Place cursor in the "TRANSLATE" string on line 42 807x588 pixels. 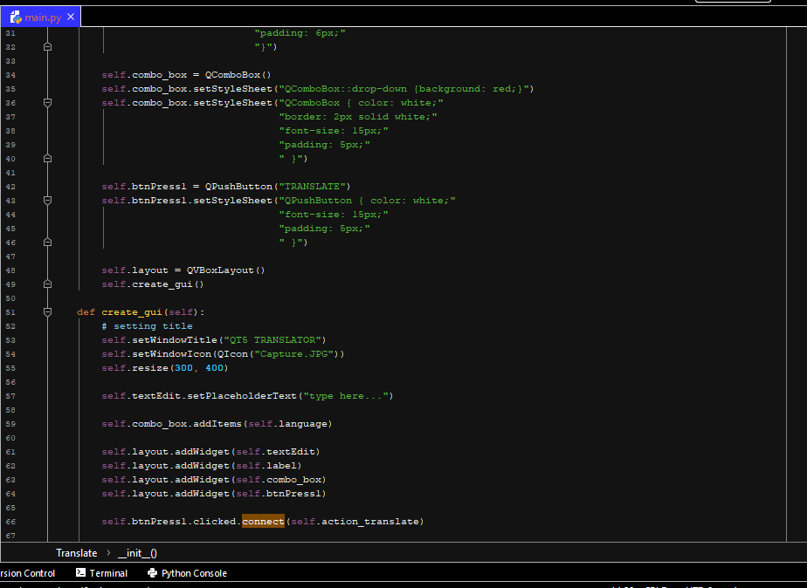pyautogui.click(x=312, y=187)
